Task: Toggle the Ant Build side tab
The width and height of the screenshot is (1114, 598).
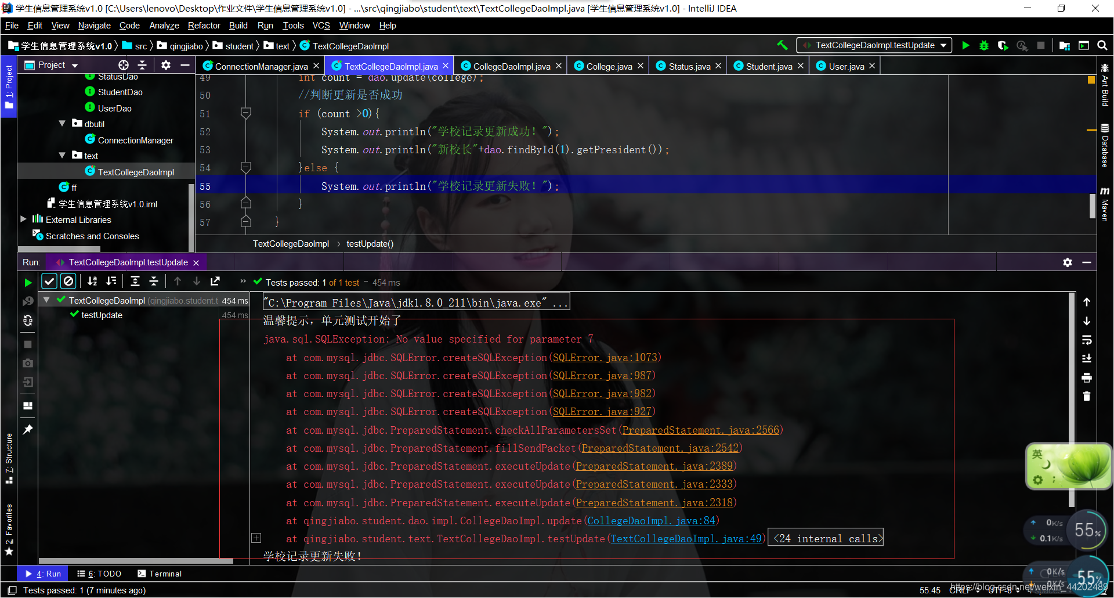Action: 1105,86
